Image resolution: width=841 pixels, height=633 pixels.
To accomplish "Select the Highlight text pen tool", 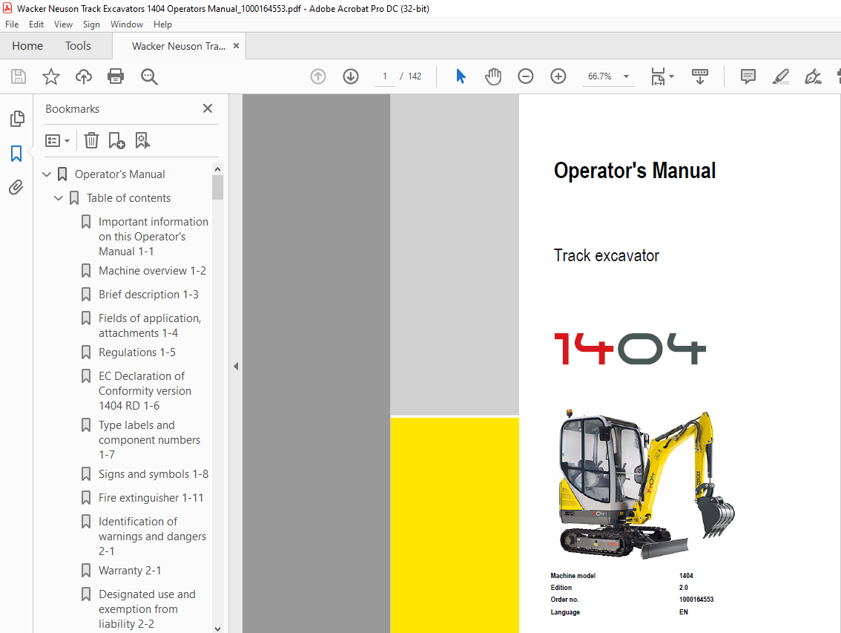I will click(x=780, y=76).
